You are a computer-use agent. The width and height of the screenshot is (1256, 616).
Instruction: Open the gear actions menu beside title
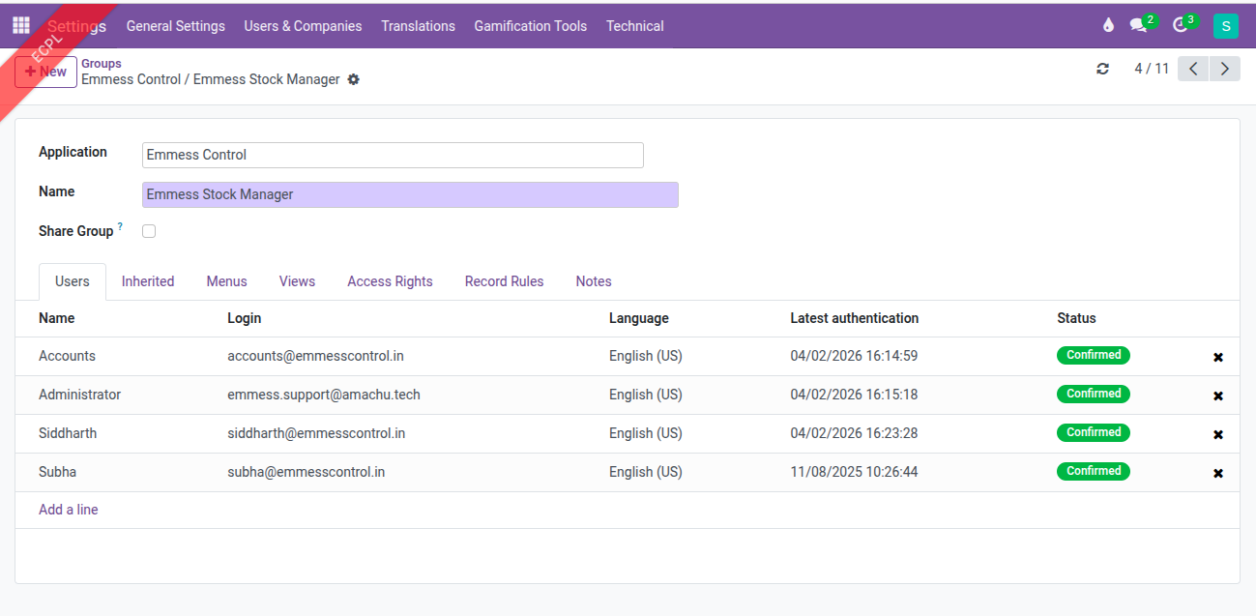click(x=354, y=79)
